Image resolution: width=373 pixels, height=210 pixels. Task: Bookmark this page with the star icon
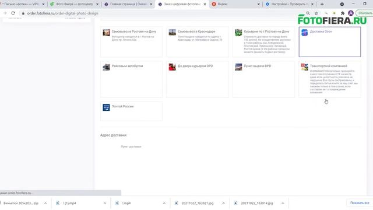pyautogui.click(x=316, y=13)
